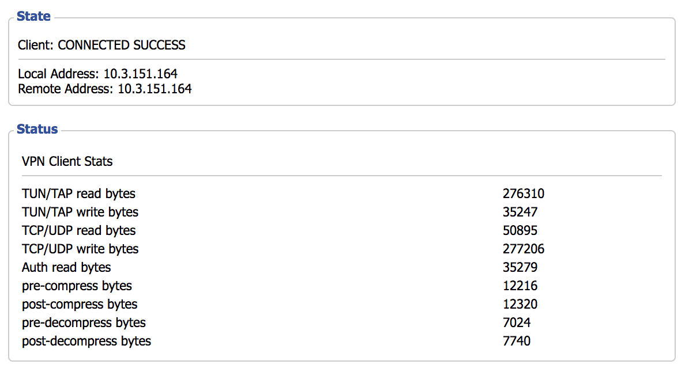Click the TCP/UDP write bytes label

coord(80,249)
